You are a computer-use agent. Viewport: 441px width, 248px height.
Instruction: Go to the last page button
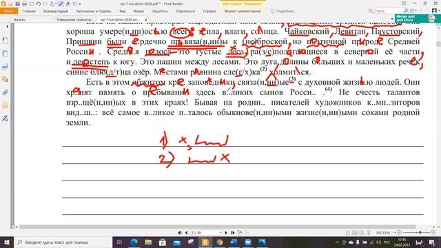[232, 233]
